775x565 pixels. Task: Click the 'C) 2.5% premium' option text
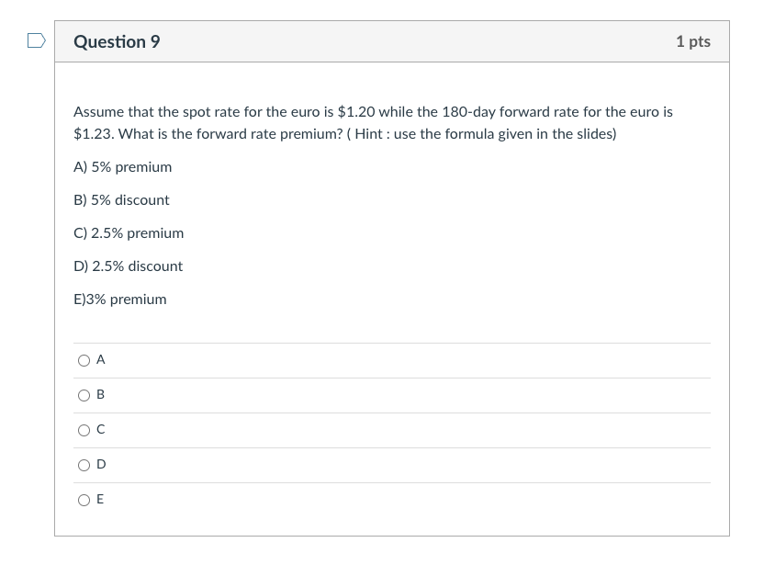[129, 233]
